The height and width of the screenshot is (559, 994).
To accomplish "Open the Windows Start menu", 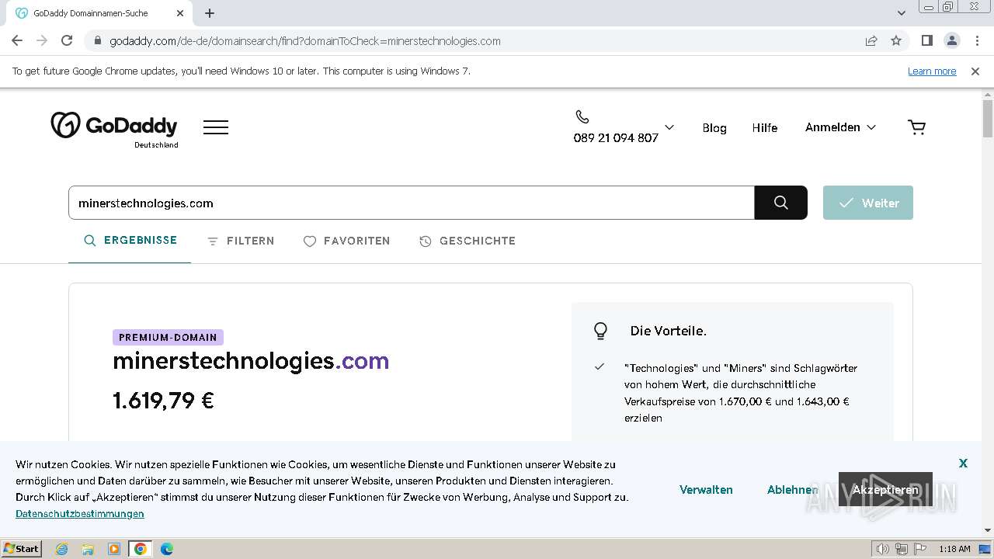I will point(22,549).
